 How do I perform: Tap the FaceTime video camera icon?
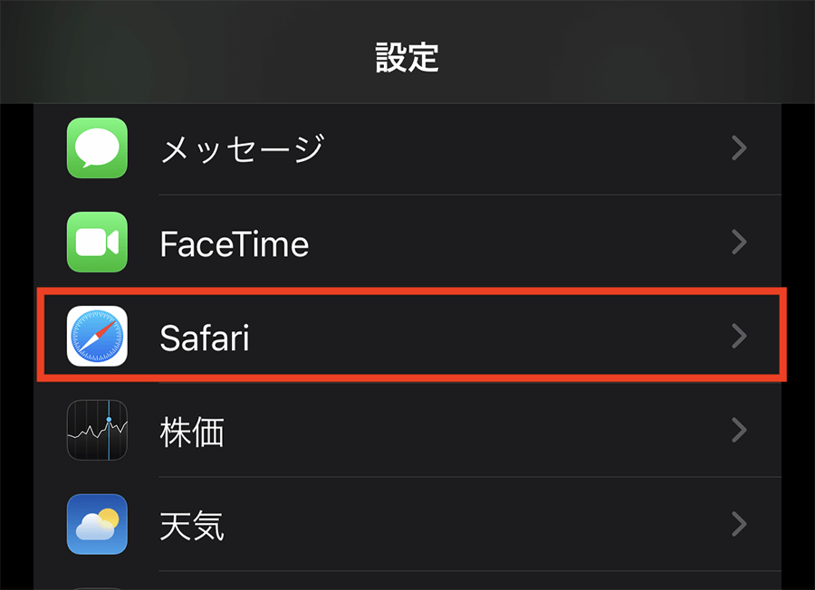(97, 242)
